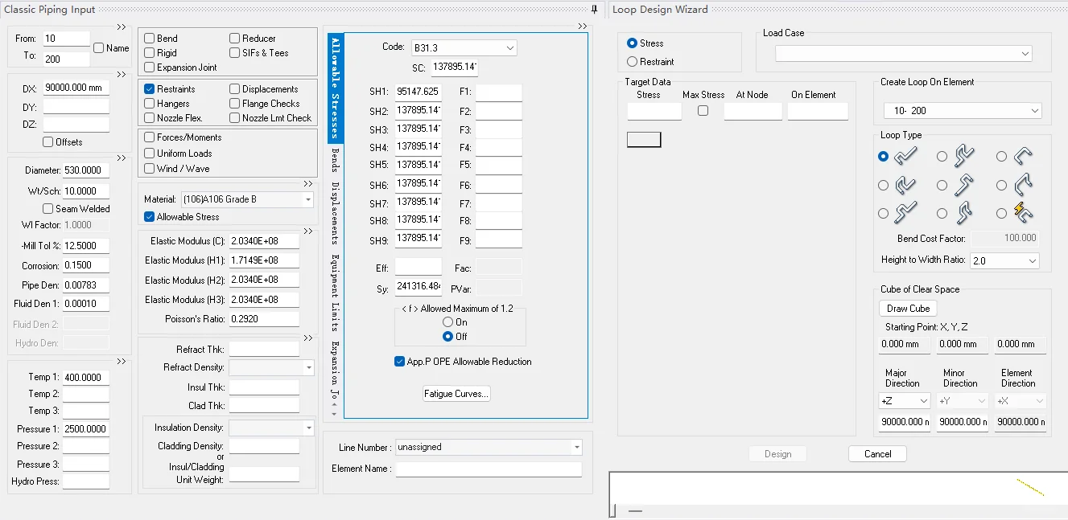
Task: Uncheck App.P OPE Allowable Reduction
Action: pos(399,362)
